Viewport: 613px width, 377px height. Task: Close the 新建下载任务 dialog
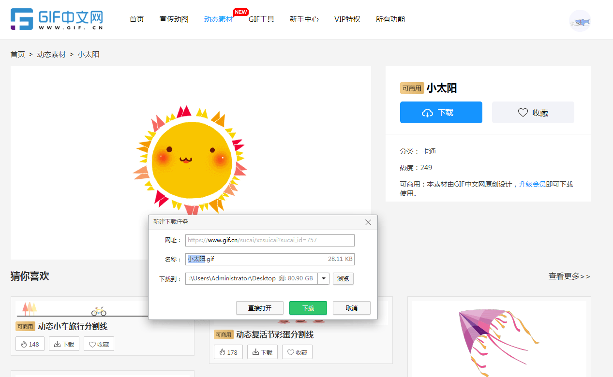368,222
